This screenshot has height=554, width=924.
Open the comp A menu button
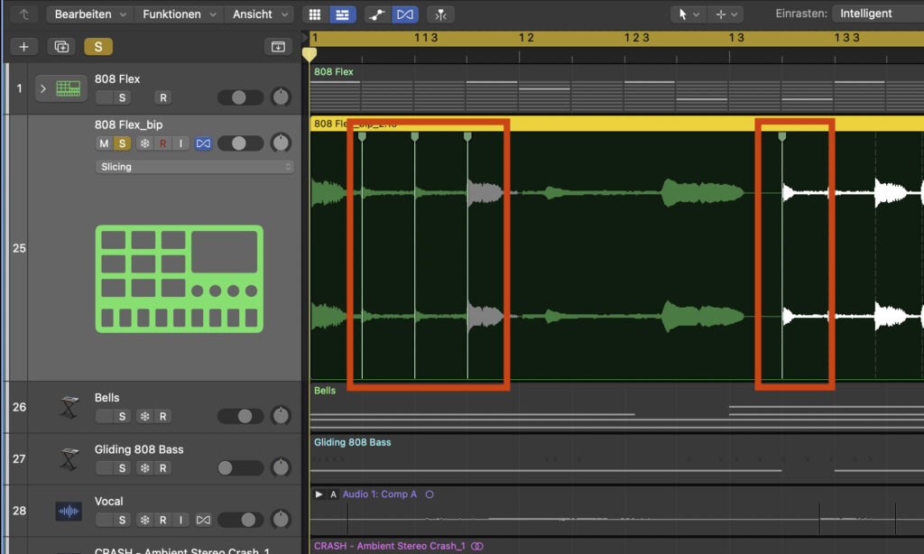pyautogui.click(x=333, y=494)
